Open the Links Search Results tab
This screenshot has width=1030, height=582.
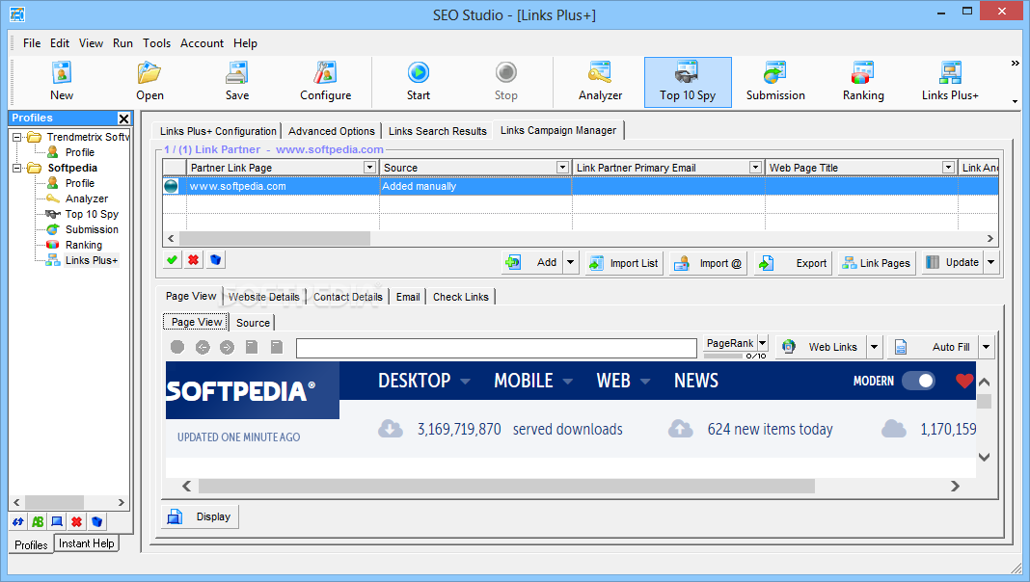pos(438,131)
